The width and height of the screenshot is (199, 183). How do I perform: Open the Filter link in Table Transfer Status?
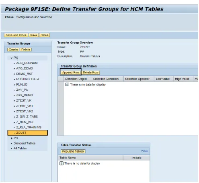pyautogui.click(x=144, y=151)
